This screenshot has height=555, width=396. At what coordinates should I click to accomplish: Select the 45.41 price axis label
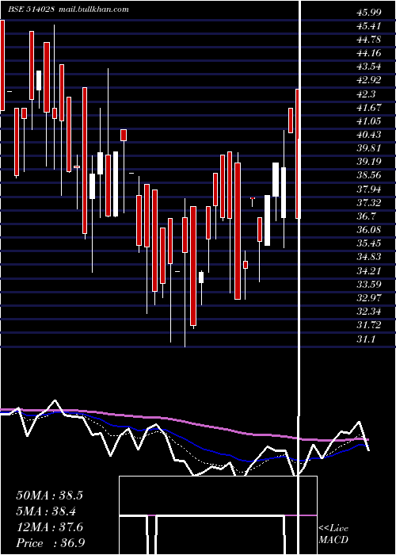click(369, 26)
